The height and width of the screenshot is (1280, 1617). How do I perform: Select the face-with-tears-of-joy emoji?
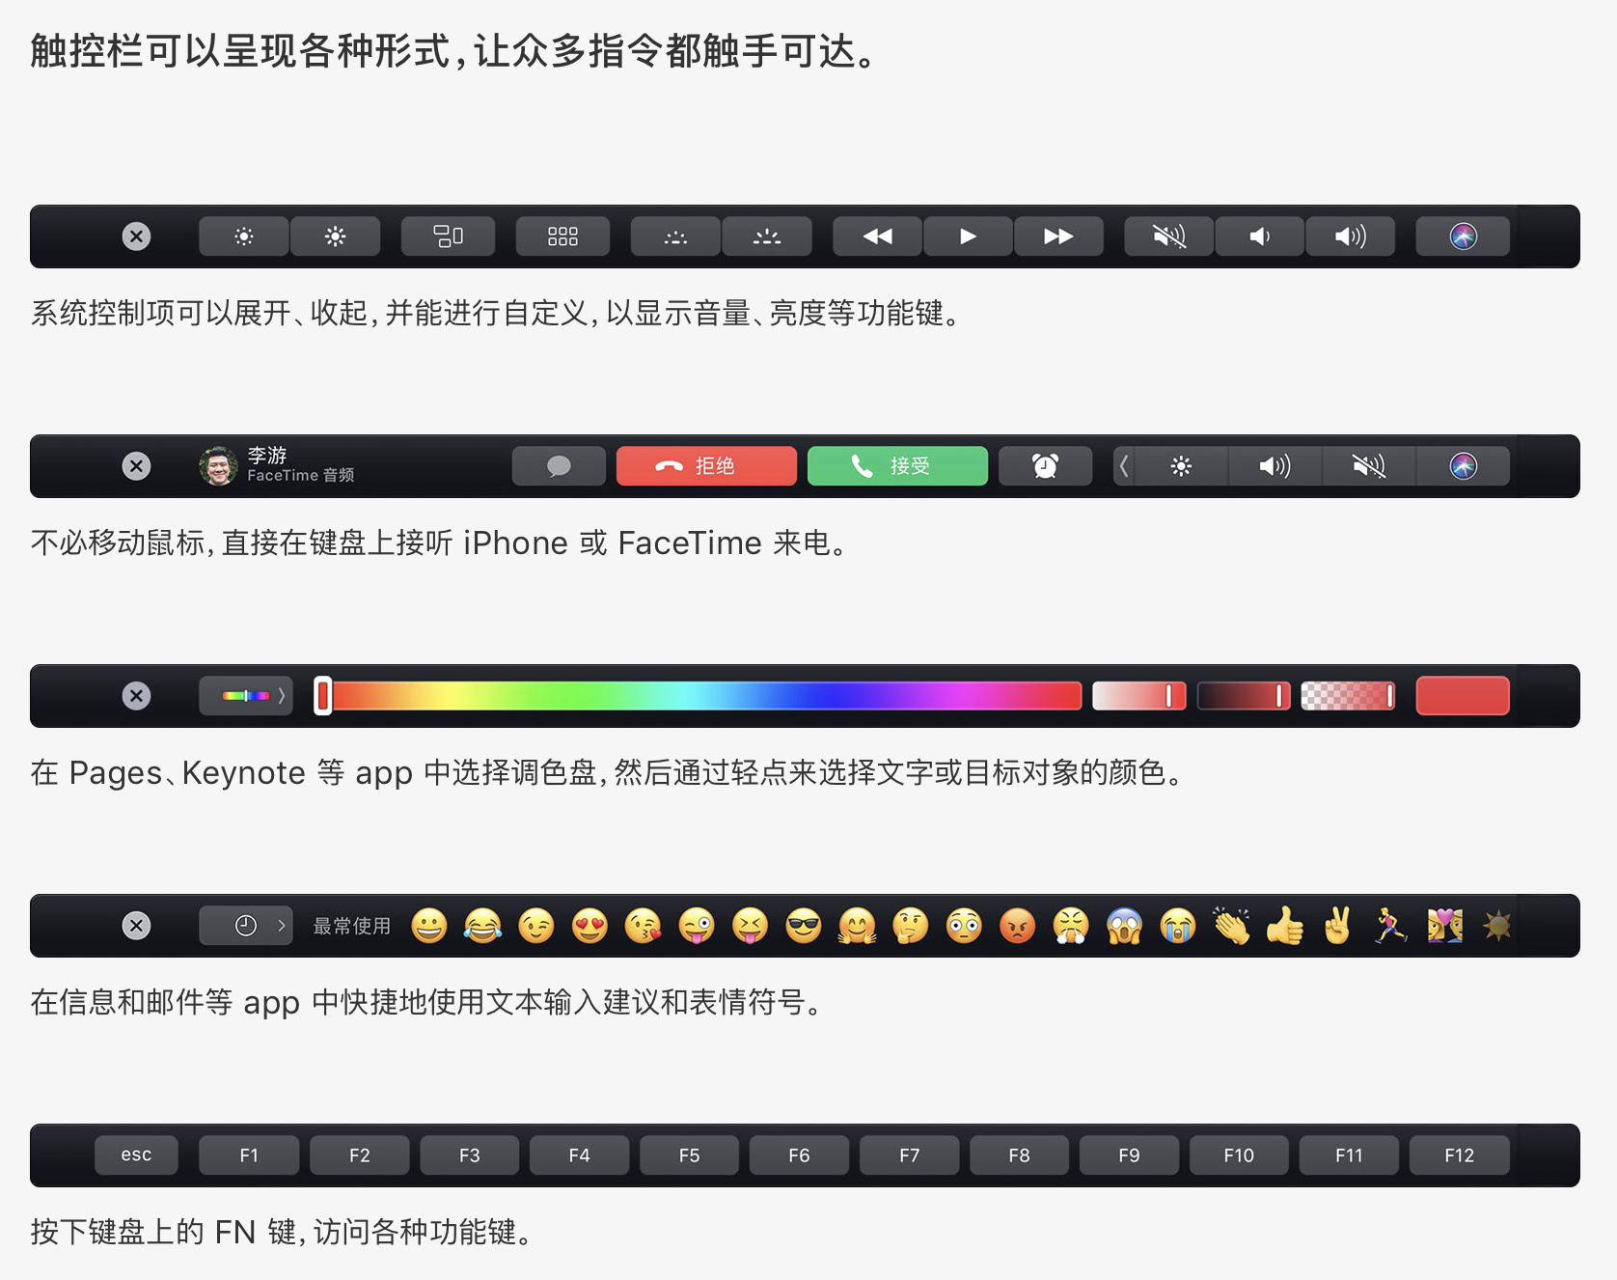pyautogui.click(x=483, y=926)
